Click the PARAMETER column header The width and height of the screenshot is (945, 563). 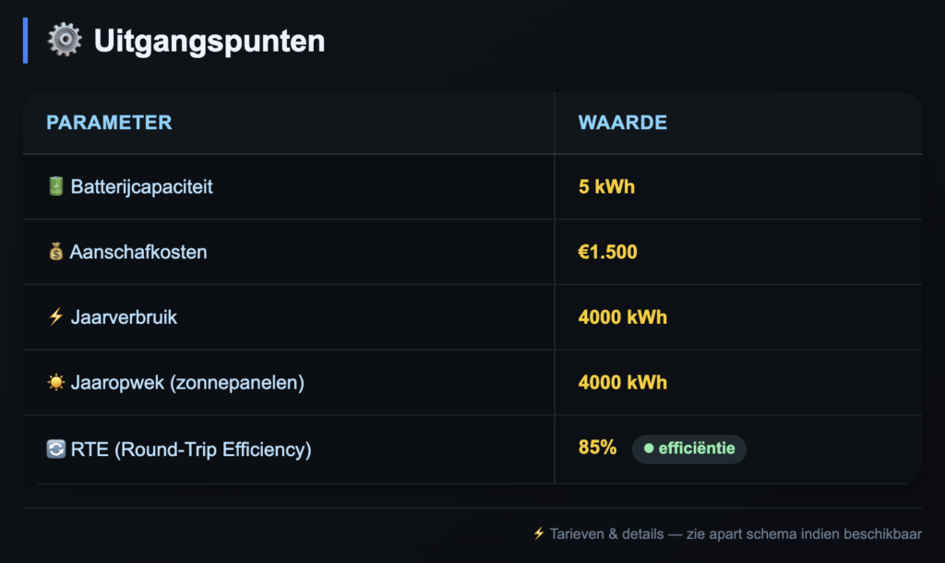tap(109, 123)
